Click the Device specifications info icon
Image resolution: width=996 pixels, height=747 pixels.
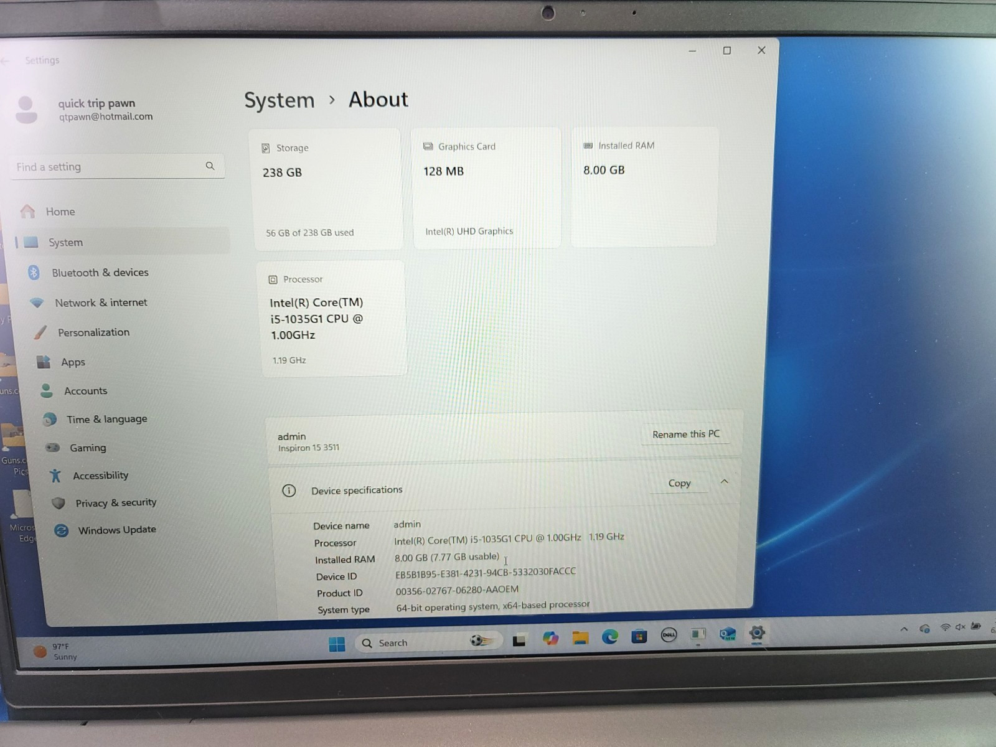click(289, 491)
